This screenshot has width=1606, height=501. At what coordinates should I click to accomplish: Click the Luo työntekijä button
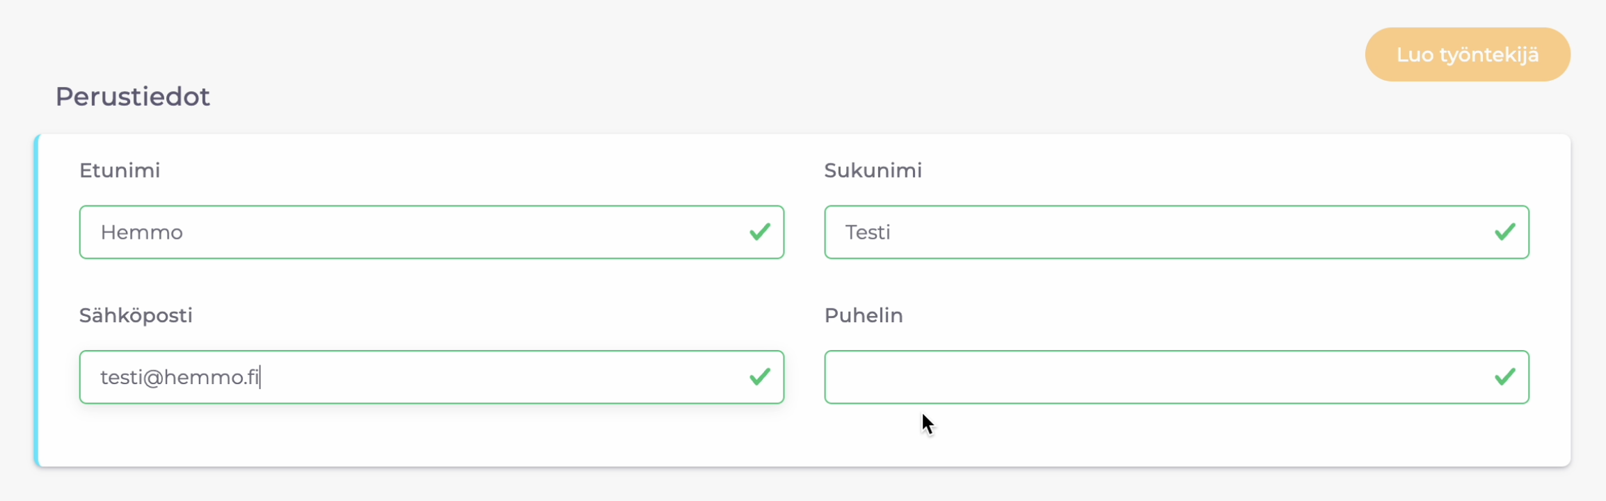[x=1467, y=54]
